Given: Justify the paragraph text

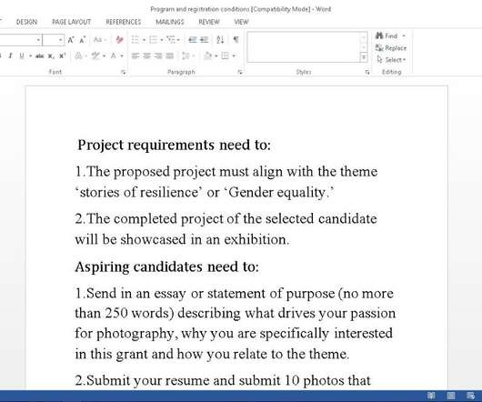Looking at the screenshot, I should (170, 56).
